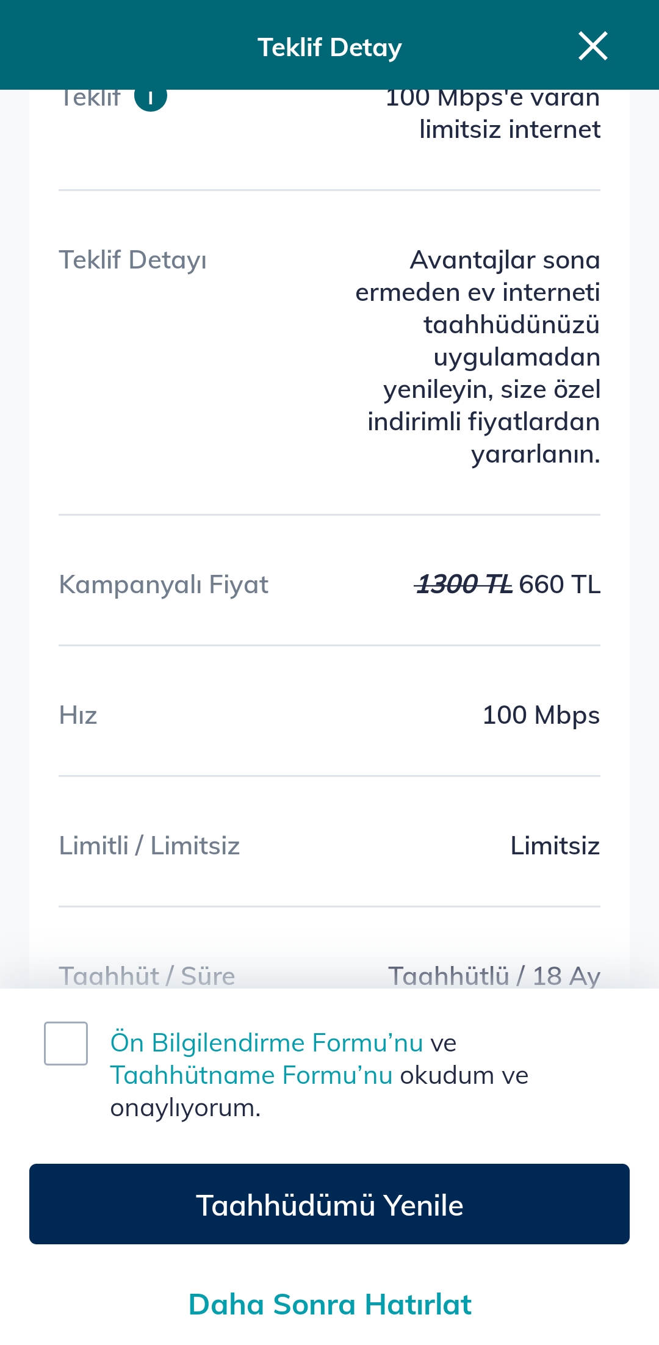This screenshot has width=659, height=1345.
Task: Tap the Limitli / Limitsiz label
Action: (149, 846)
